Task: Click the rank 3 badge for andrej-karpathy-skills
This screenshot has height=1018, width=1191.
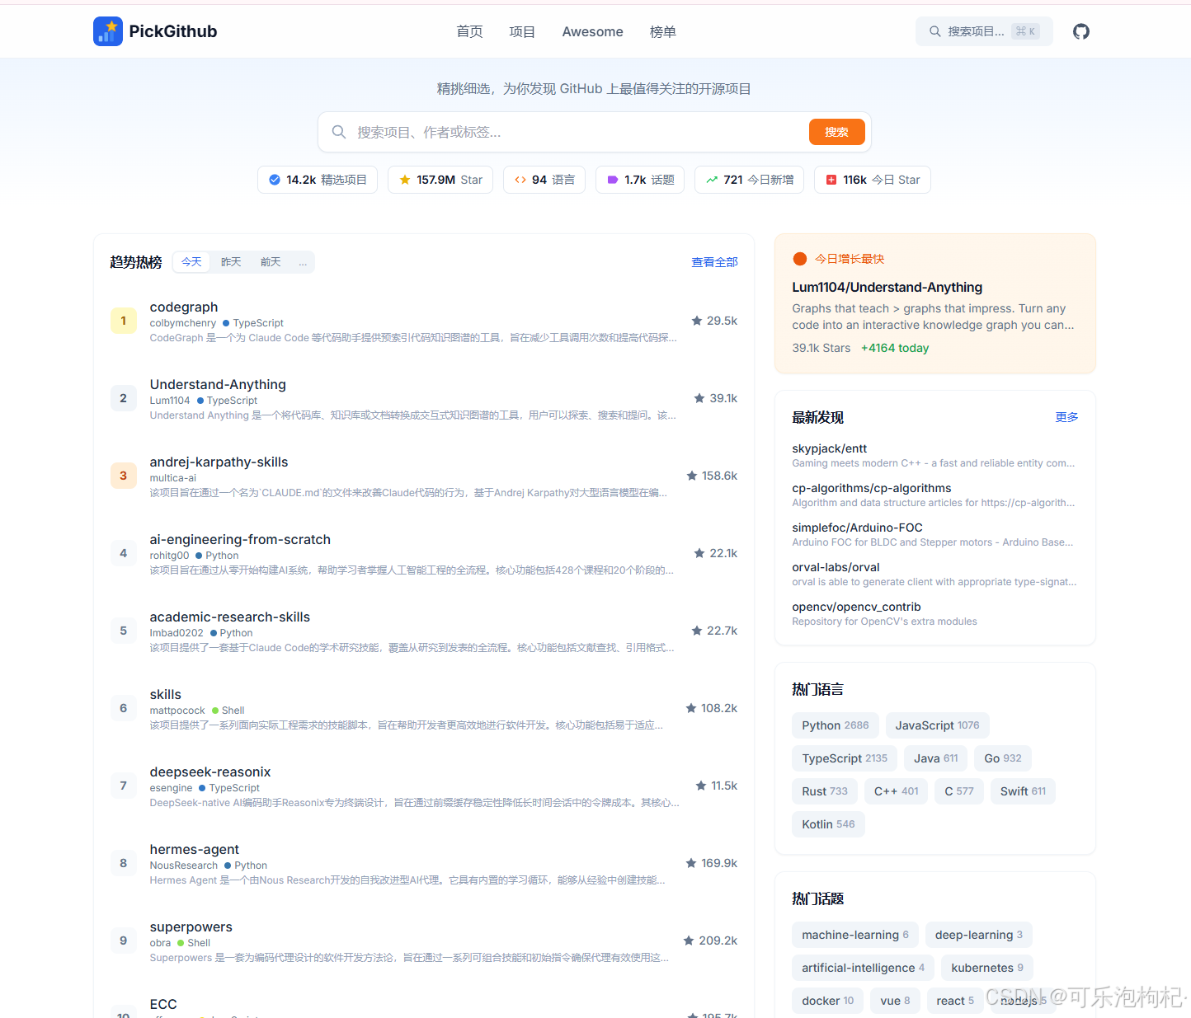Action: 124,476
